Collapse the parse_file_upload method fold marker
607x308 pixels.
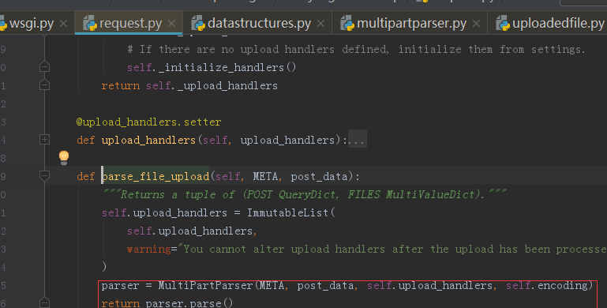44,176
